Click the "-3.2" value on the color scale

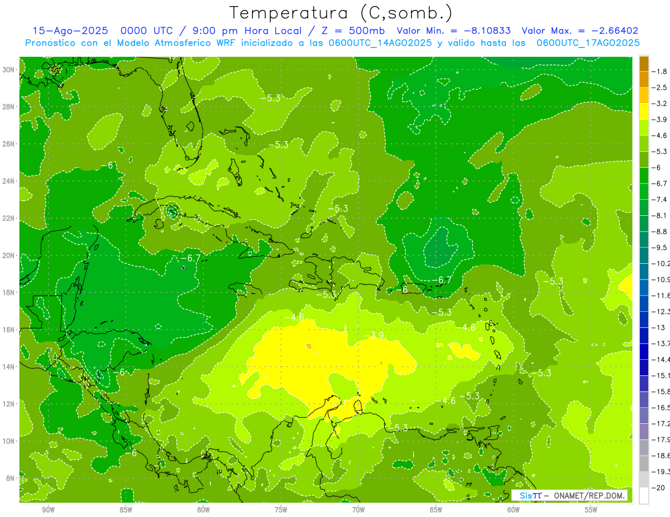(660, 103)
